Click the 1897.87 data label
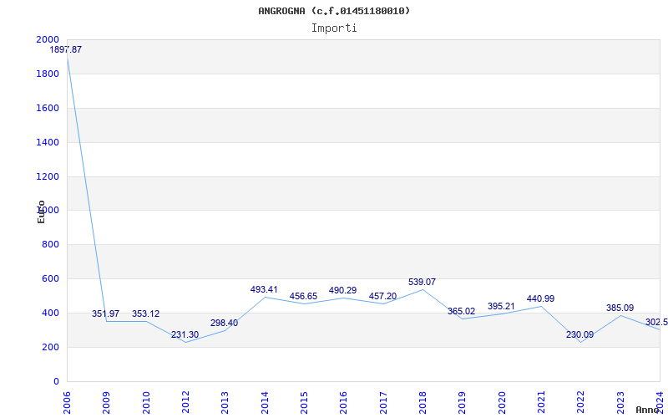 pyautogui.click(x=66, y=49)
